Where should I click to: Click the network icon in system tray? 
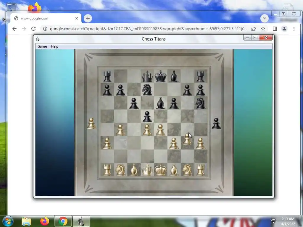273,221
